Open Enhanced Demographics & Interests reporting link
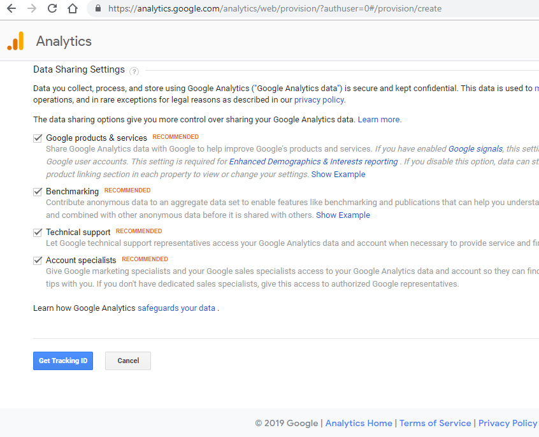 coord(313,162)
